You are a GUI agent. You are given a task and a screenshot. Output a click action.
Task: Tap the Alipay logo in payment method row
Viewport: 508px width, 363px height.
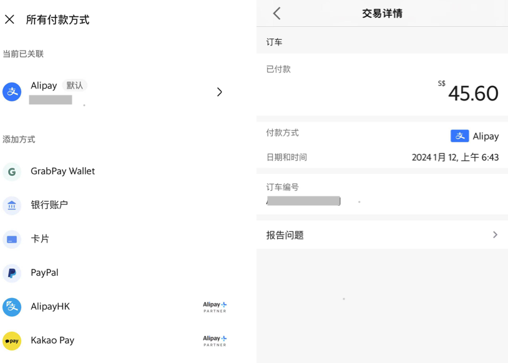[x=459, y=136]
